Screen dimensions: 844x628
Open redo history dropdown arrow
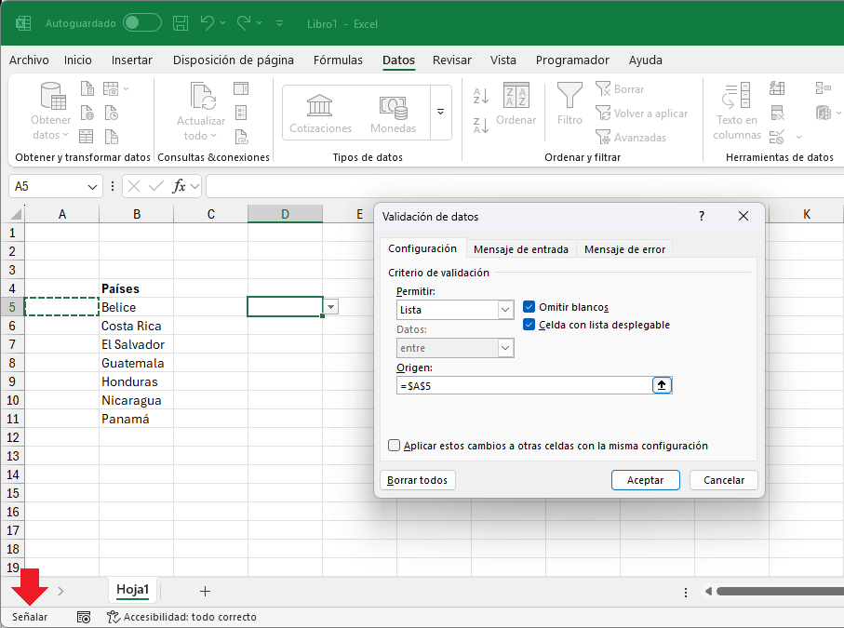[x=259, y=23]
